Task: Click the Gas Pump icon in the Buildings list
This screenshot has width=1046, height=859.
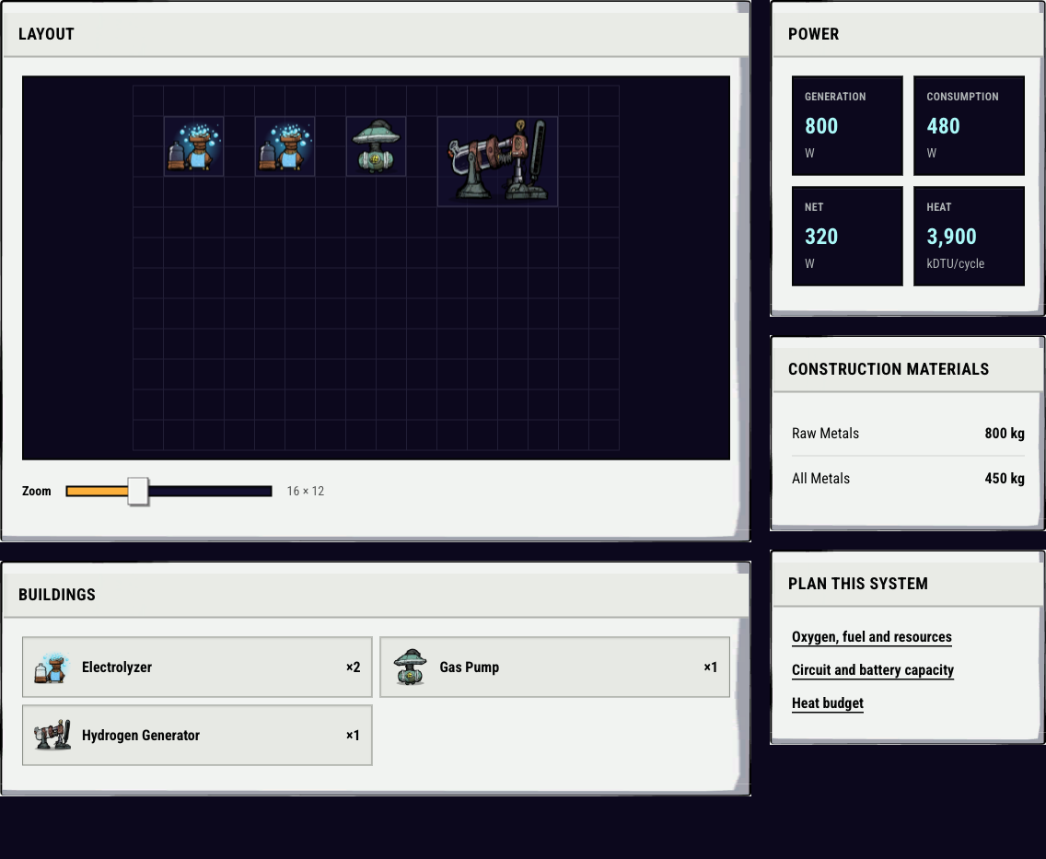Action: [410, 667]
